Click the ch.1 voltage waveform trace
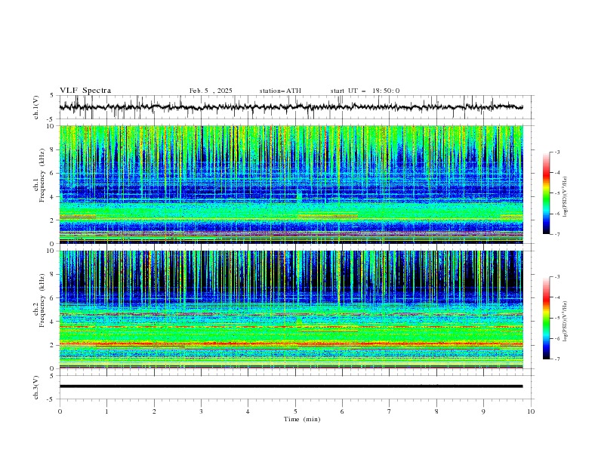Viewport: 598px width, 462px height. [x=291, y=107]
